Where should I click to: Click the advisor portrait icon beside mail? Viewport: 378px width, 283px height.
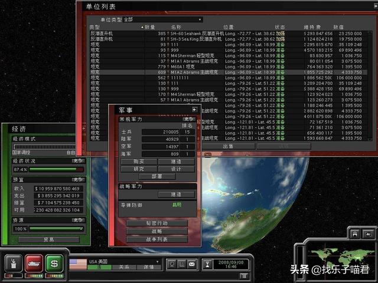pos(171,263)
